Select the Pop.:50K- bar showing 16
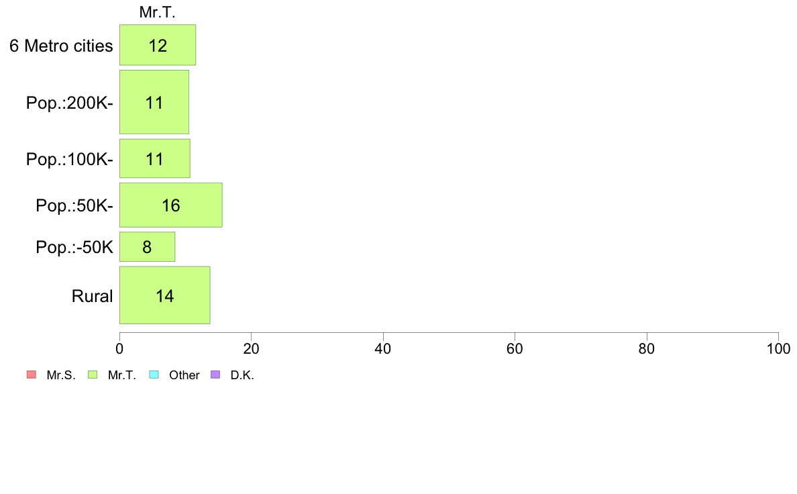 (x=171, y=205)
